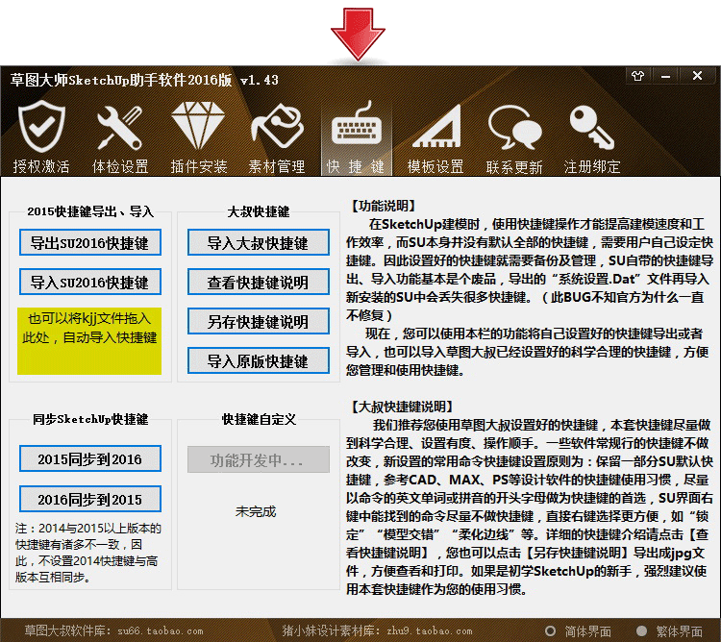Click the note starting 注：2014与2015以上版本

click(87, 553)
